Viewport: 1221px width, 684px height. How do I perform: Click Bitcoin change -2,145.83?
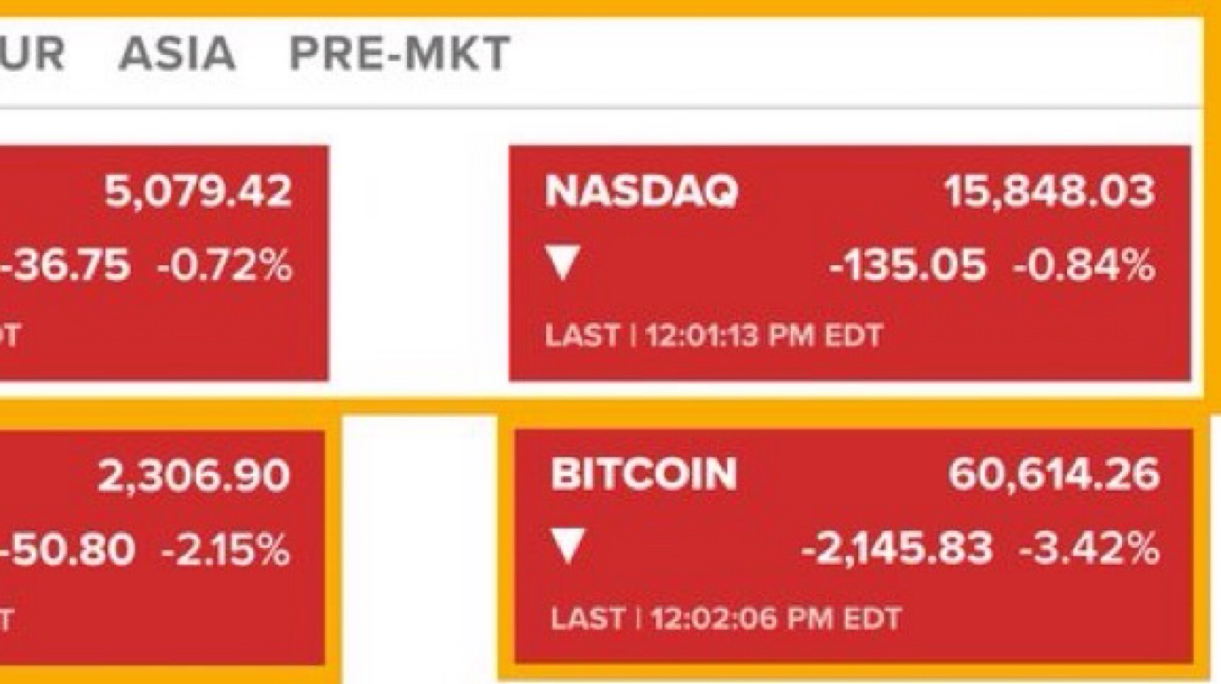[x=896, y=549]
